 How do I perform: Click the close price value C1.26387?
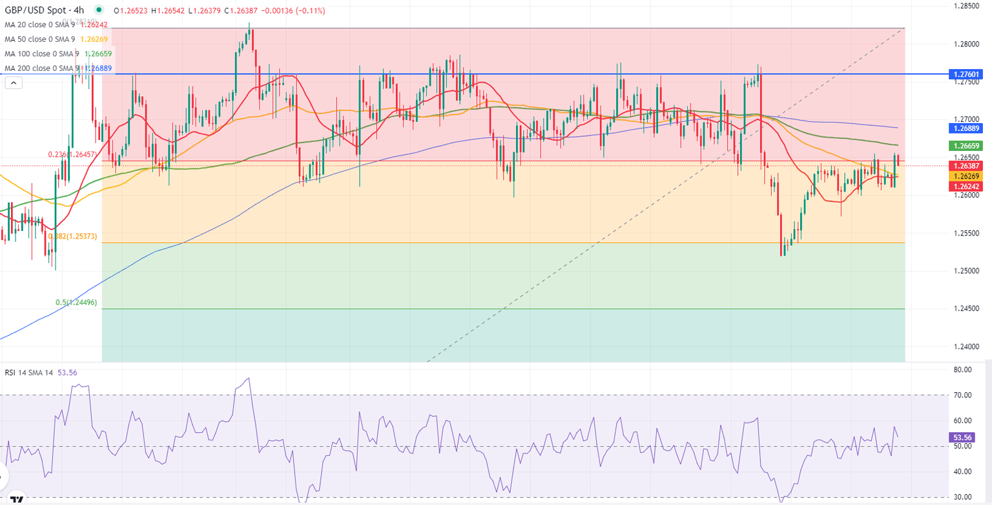pos(241,11)
